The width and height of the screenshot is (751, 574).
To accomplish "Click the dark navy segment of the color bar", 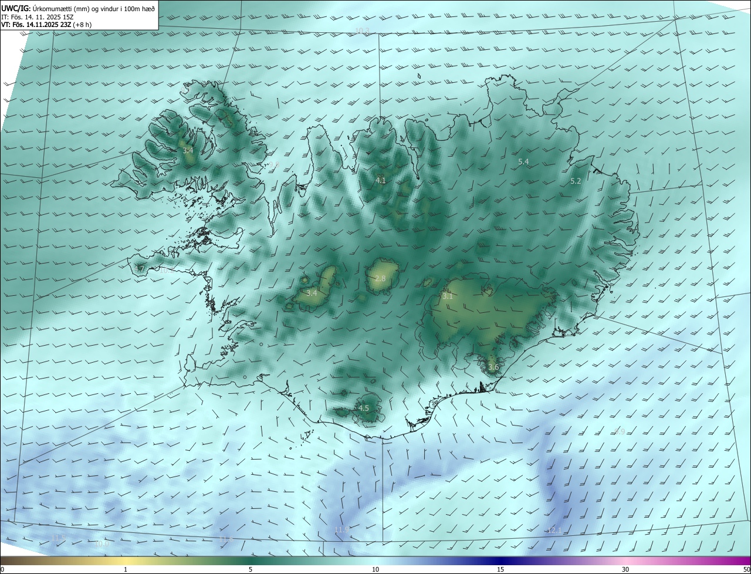I will click(x=500, y=561).
